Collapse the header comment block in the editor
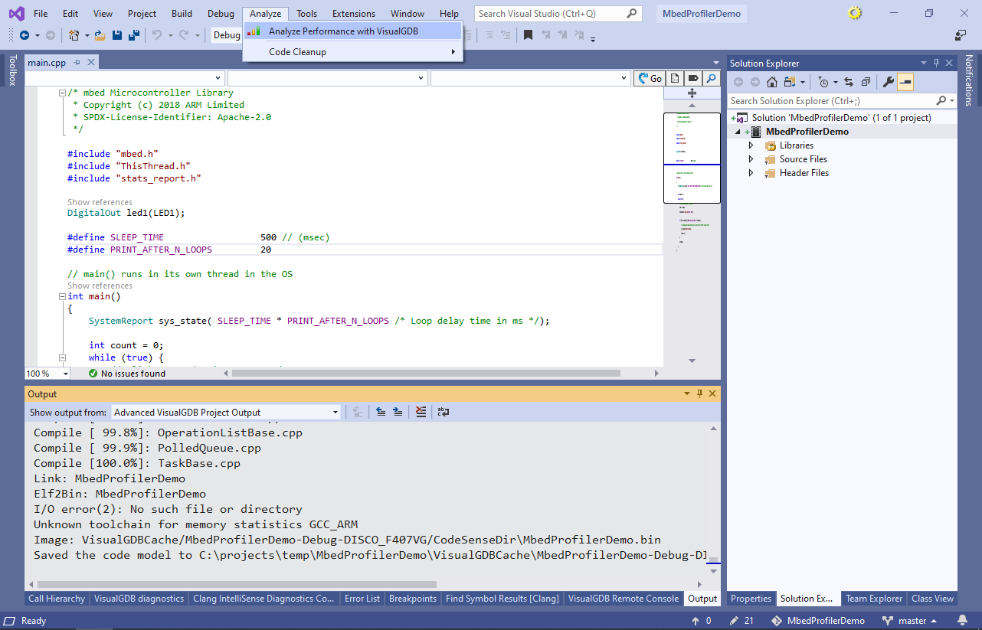 click(63, 93)
